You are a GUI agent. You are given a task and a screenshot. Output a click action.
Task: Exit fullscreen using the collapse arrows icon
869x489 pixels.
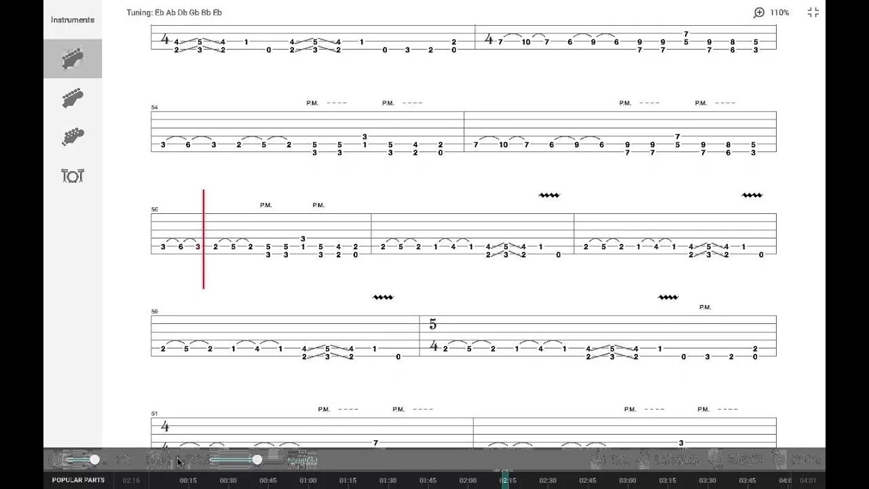813,13
